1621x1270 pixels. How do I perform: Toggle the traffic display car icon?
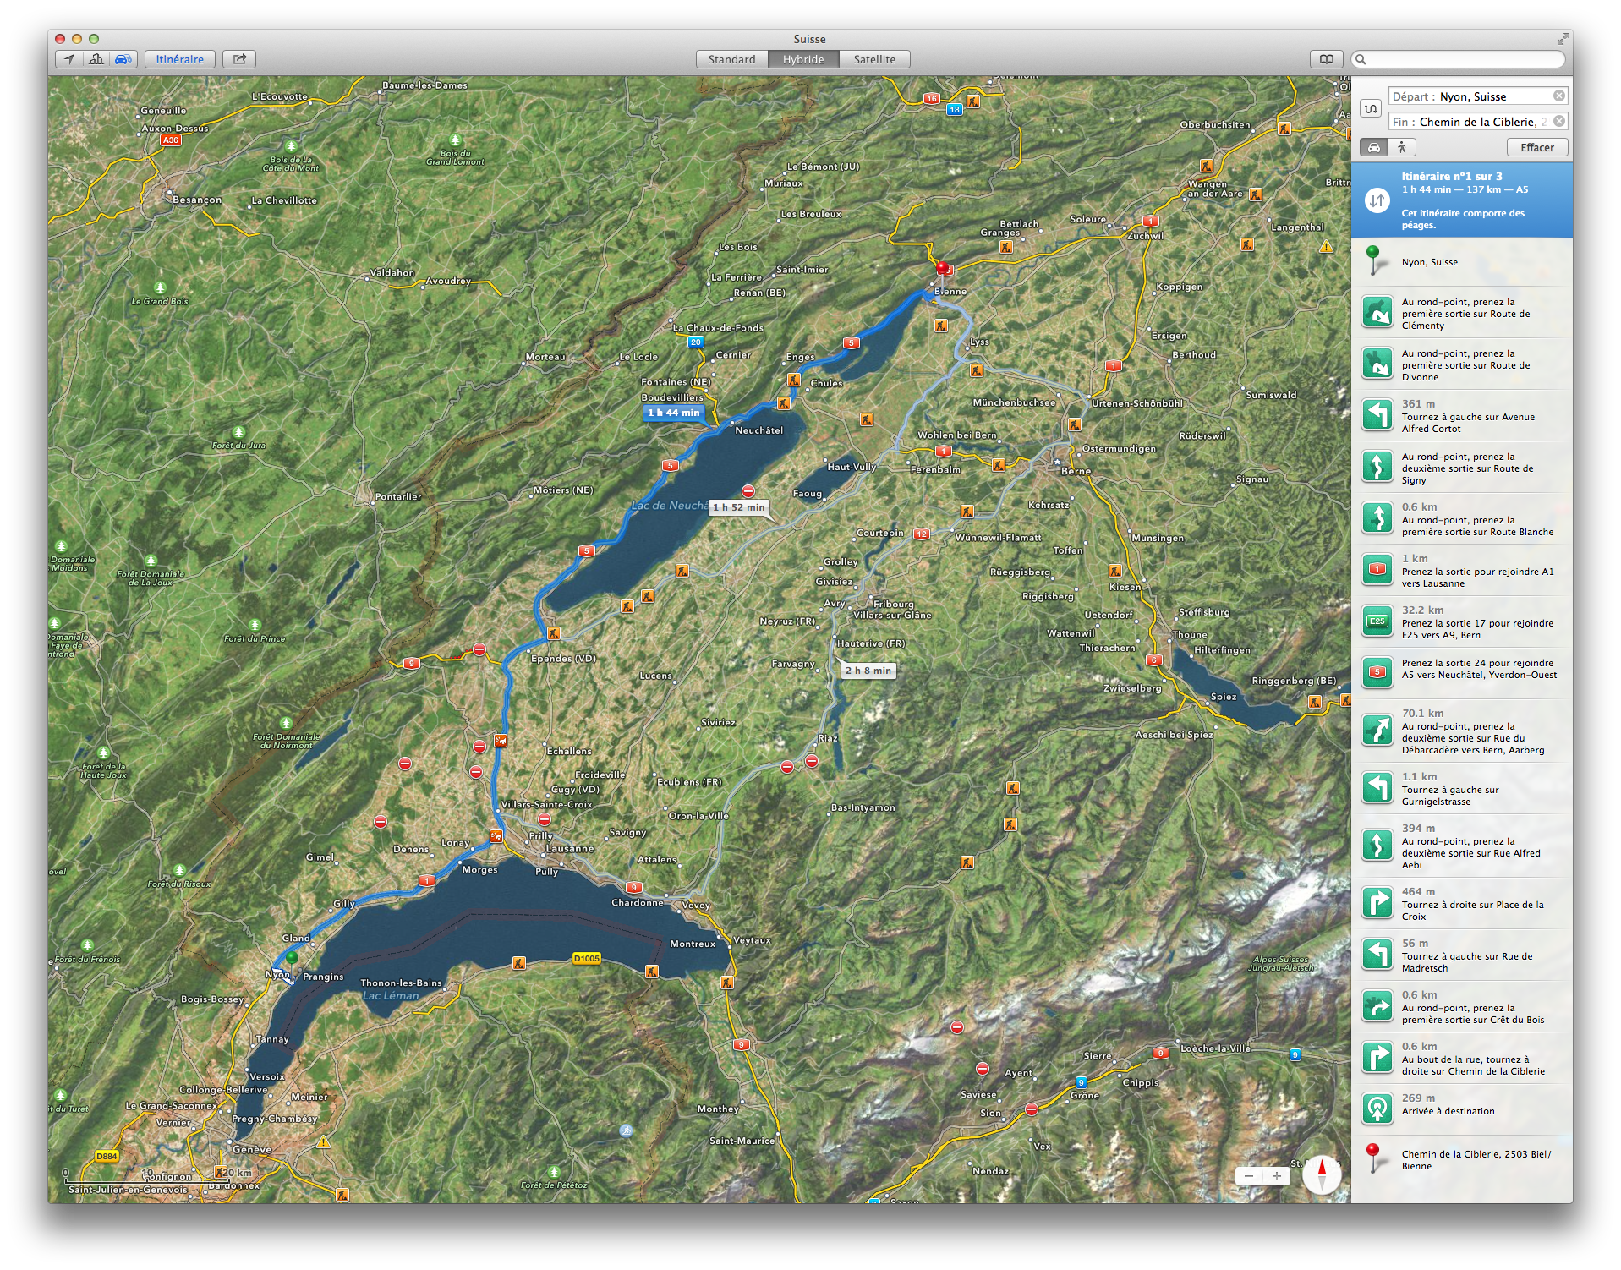pos(123,59)
